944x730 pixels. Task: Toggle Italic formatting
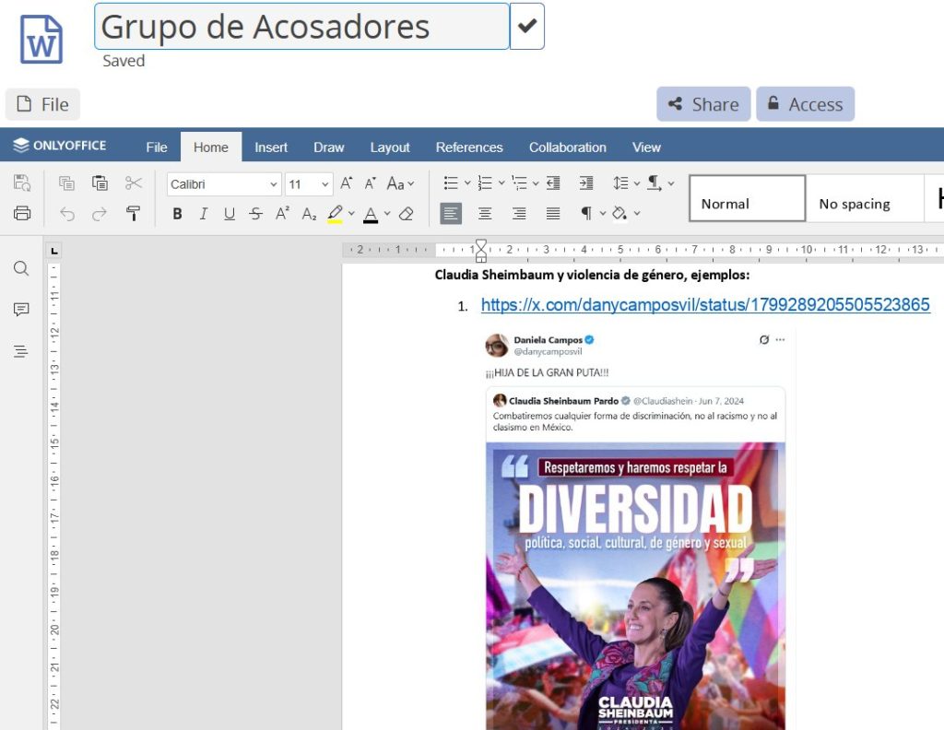pos(203,214)
